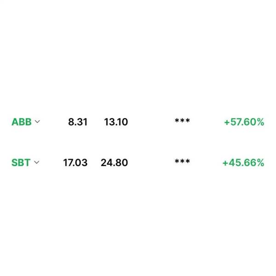276x276 pixels.
Task: Click the middle asterisk in SBT row
Action: (x=182, y=161)
